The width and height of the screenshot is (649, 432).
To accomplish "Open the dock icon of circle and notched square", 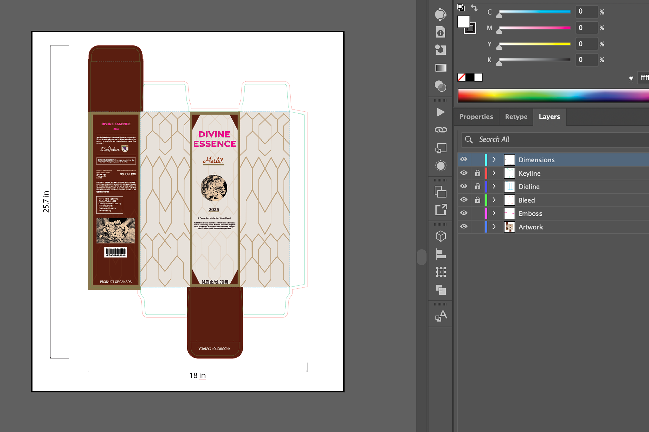I will (440, 50).
